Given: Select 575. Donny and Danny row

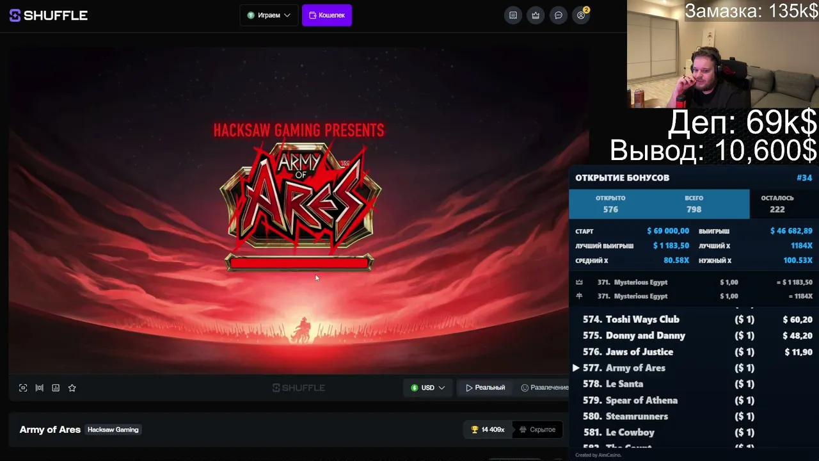Looking at the screenshot, I should coord(694,336).
